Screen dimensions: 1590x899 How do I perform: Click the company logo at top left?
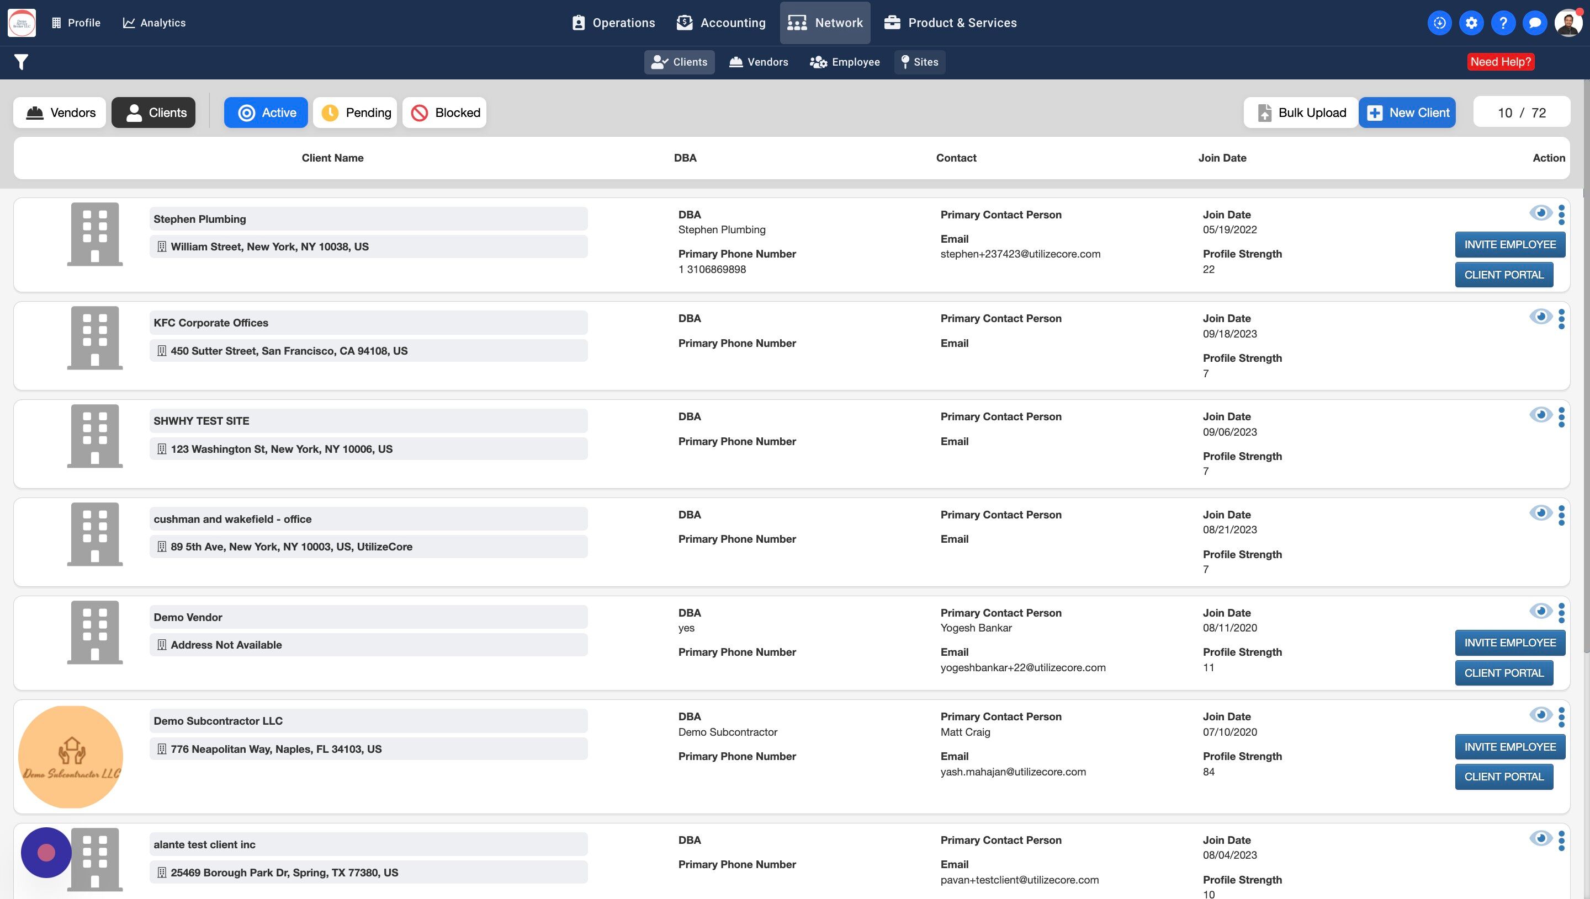(22, 23)
